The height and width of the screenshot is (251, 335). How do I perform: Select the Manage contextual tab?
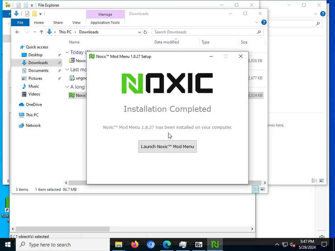pyautogui.click(x=105, y=14)
